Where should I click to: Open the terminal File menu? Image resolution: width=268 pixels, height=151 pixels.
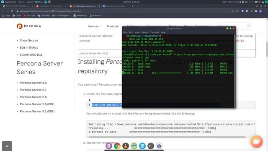pyautogui.click(x=125, y=32)
